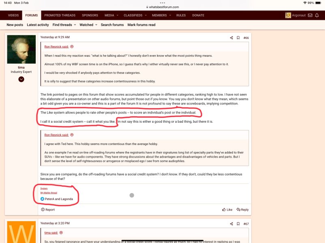Bookmark post #67

[x=238, y=224]
